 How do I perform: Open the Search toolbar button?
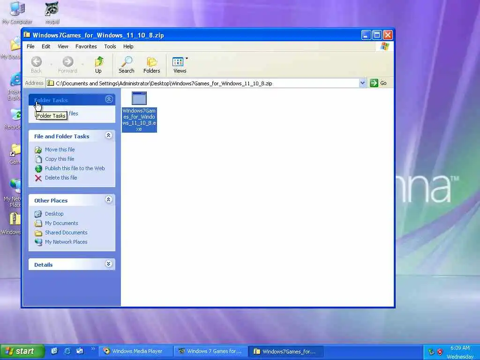tap(126, 65)
